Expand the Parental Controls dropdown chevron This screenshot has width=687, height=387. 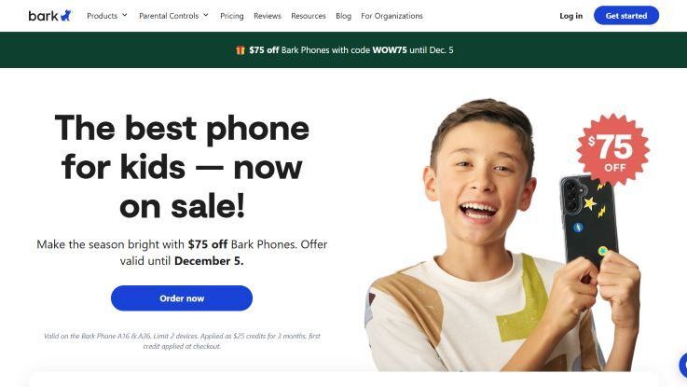point(206,15)
